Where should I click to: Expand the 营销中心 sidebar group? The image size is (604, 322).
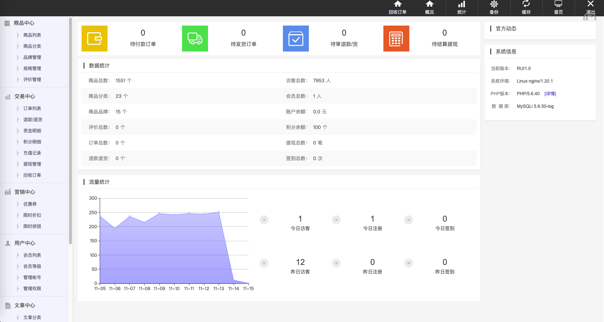click(24, 192)
